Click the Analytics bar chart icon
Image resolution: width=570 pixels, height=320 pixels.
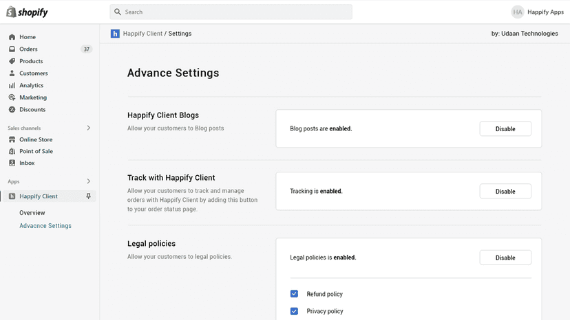coord(12,85)
